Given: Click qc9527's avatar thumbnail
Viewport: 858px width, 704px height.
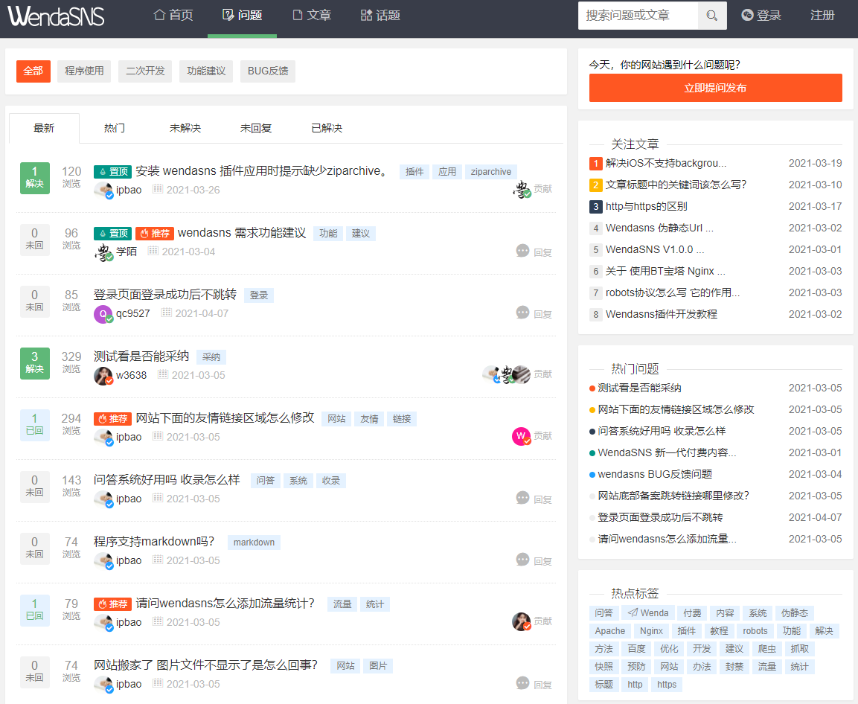Looking at the screenshot, I should [x=103, y=314].
